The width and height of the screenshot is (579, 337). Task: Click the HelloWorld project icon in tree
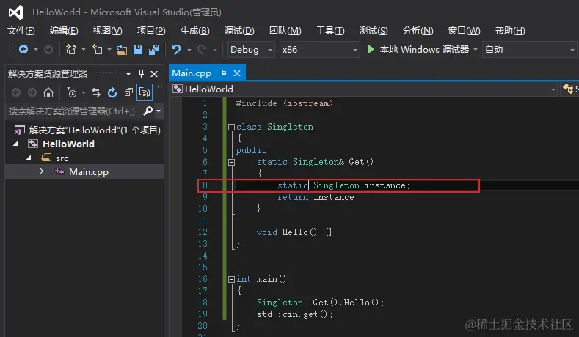click(33, 144)
